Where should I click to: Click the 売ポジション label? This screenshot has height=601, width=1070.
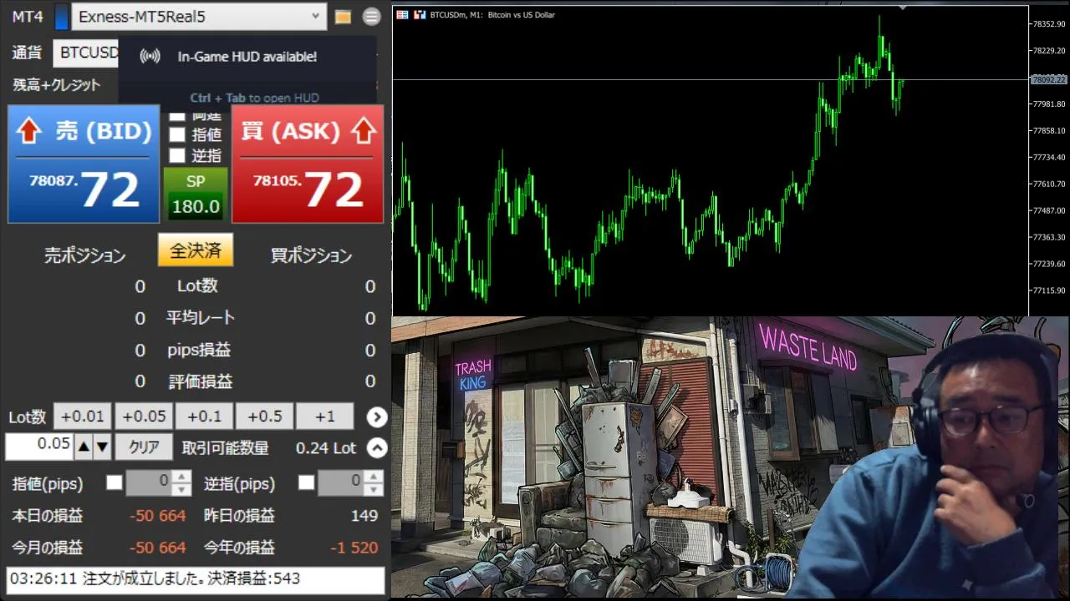(84, 255)
